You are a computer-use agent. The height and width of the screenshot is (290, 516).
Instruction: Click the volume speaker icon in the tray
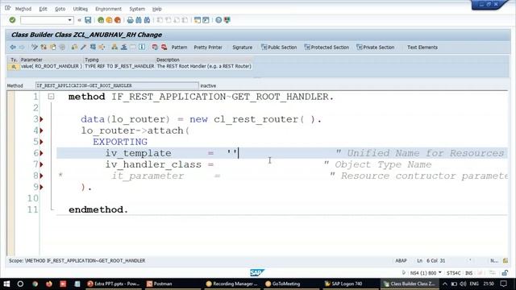[463, 284]
